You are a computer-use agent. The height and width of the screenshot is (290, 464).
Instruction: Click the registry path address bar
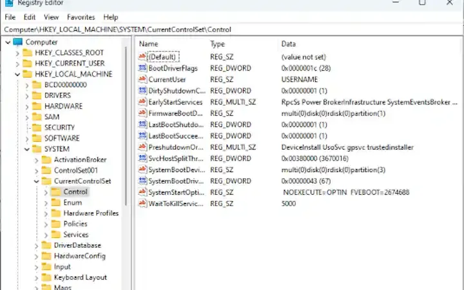[x=232, y=29]
